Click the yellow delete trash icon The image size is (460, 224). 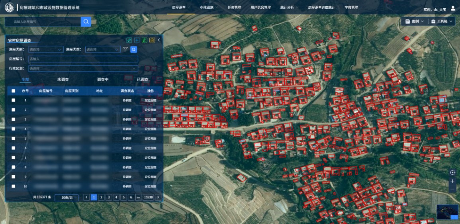pos(152,40)
